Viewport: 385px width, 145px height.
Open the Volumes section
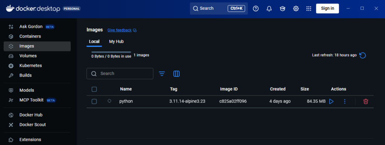click(37, 56)
